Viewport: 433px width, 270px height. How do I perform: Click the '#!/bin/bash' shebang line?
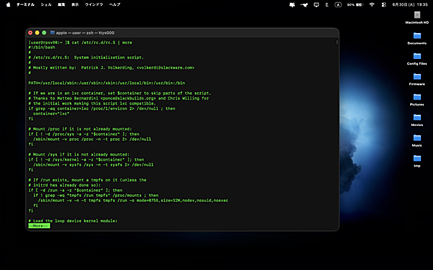(x=41, y=47)
